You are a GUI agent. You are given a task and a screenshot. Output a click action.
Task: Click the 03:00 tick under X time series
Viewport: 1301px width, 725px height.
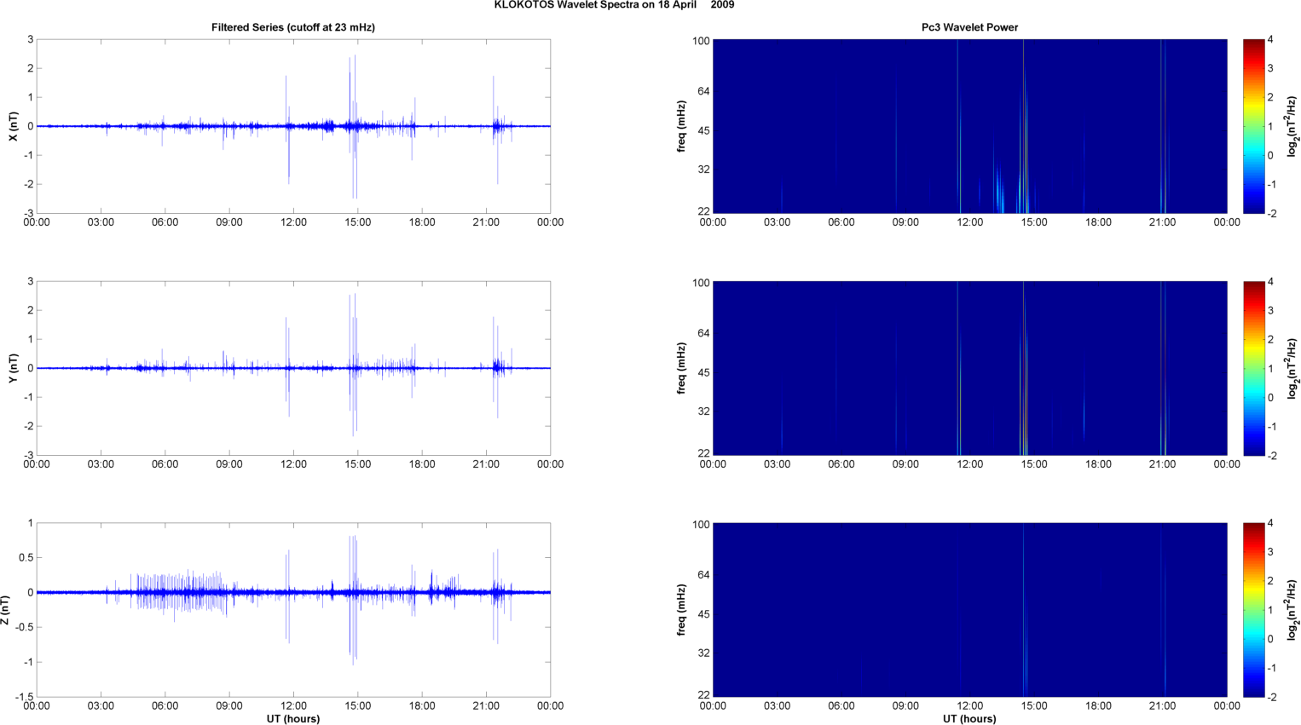(101, 222)
